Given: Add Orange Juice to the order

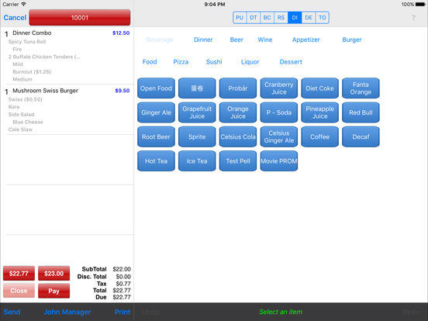Looking at the screenshot, I should pyautogui.click(x=238, y=112).
